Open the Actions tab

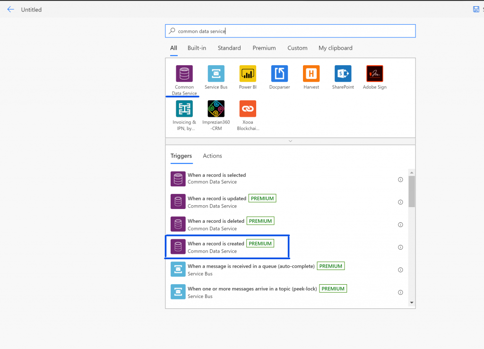pos(212,156)
